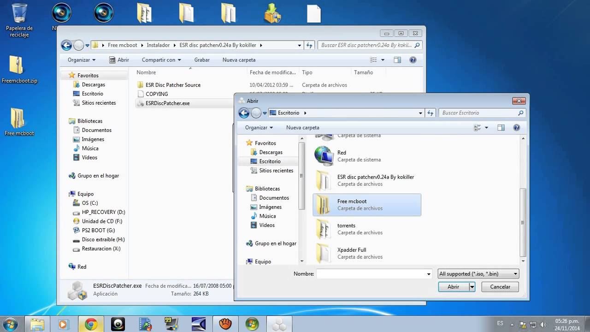Viewport: 590px width, 332px height.
Task: Navigate to Instalador breadcrumb in Explorer
Action: [x=158, y=45]
